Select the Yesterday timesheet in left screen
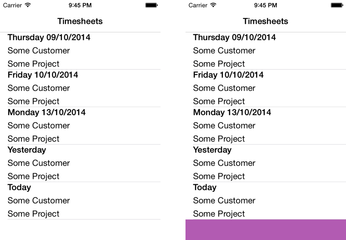Viewport: 346px width, 240px height. tap(80, 163)
